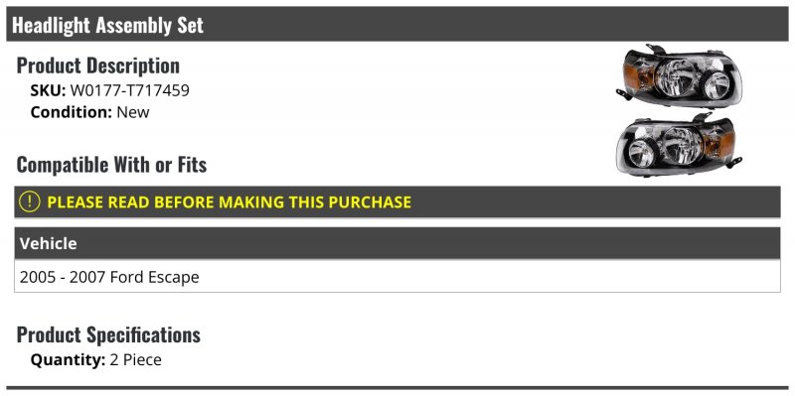
Task: Click the 2 Piece quantity value
Action: [136, 360]
